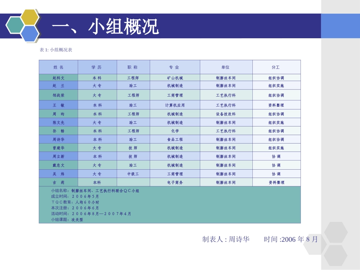Select the name cell 孙 畅
Viewport: 360px width, 270px height.
[x=58, y=131]
